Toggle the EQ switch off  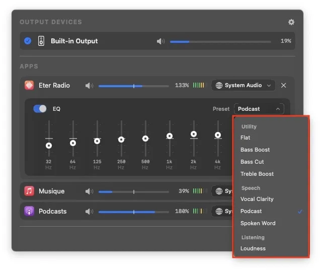(x=40, y=109)
